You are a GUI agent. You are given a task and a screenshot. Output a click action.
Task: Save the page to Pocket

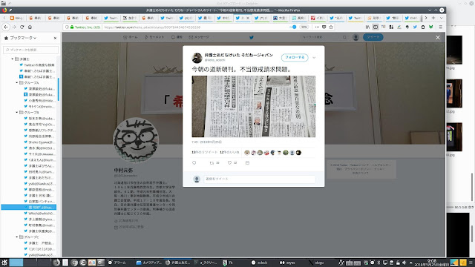coord(324,27)
